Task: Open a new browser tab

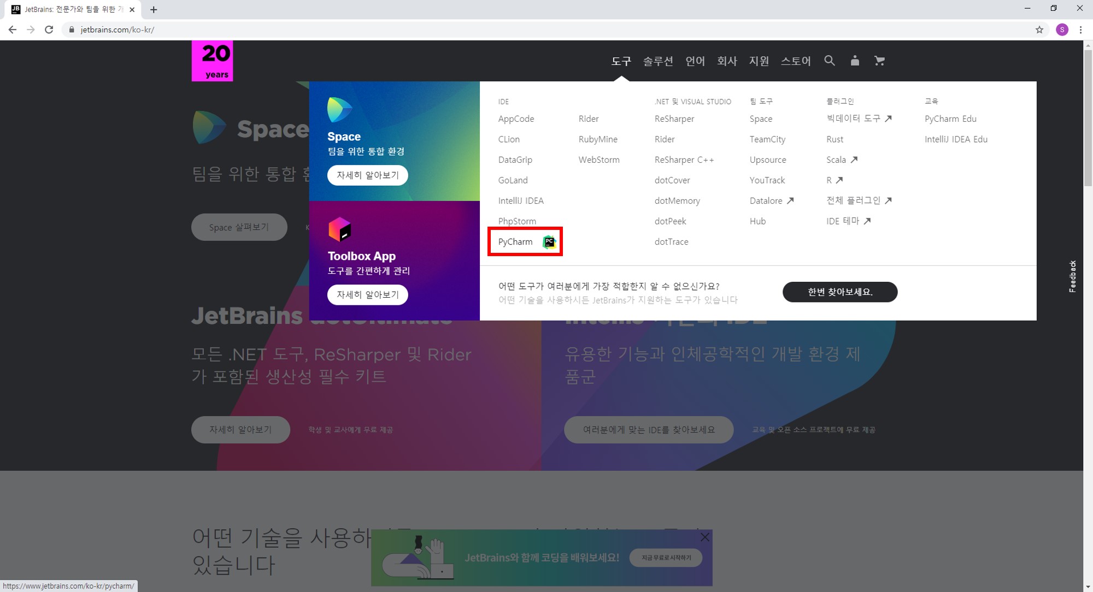Action: click(x=154, y=9)
